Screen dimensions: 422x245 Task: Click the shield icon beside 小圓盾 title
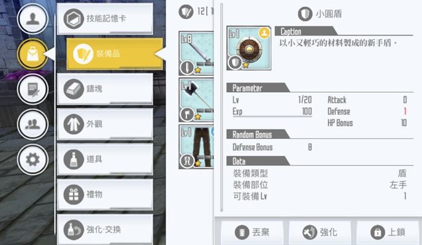305,14
